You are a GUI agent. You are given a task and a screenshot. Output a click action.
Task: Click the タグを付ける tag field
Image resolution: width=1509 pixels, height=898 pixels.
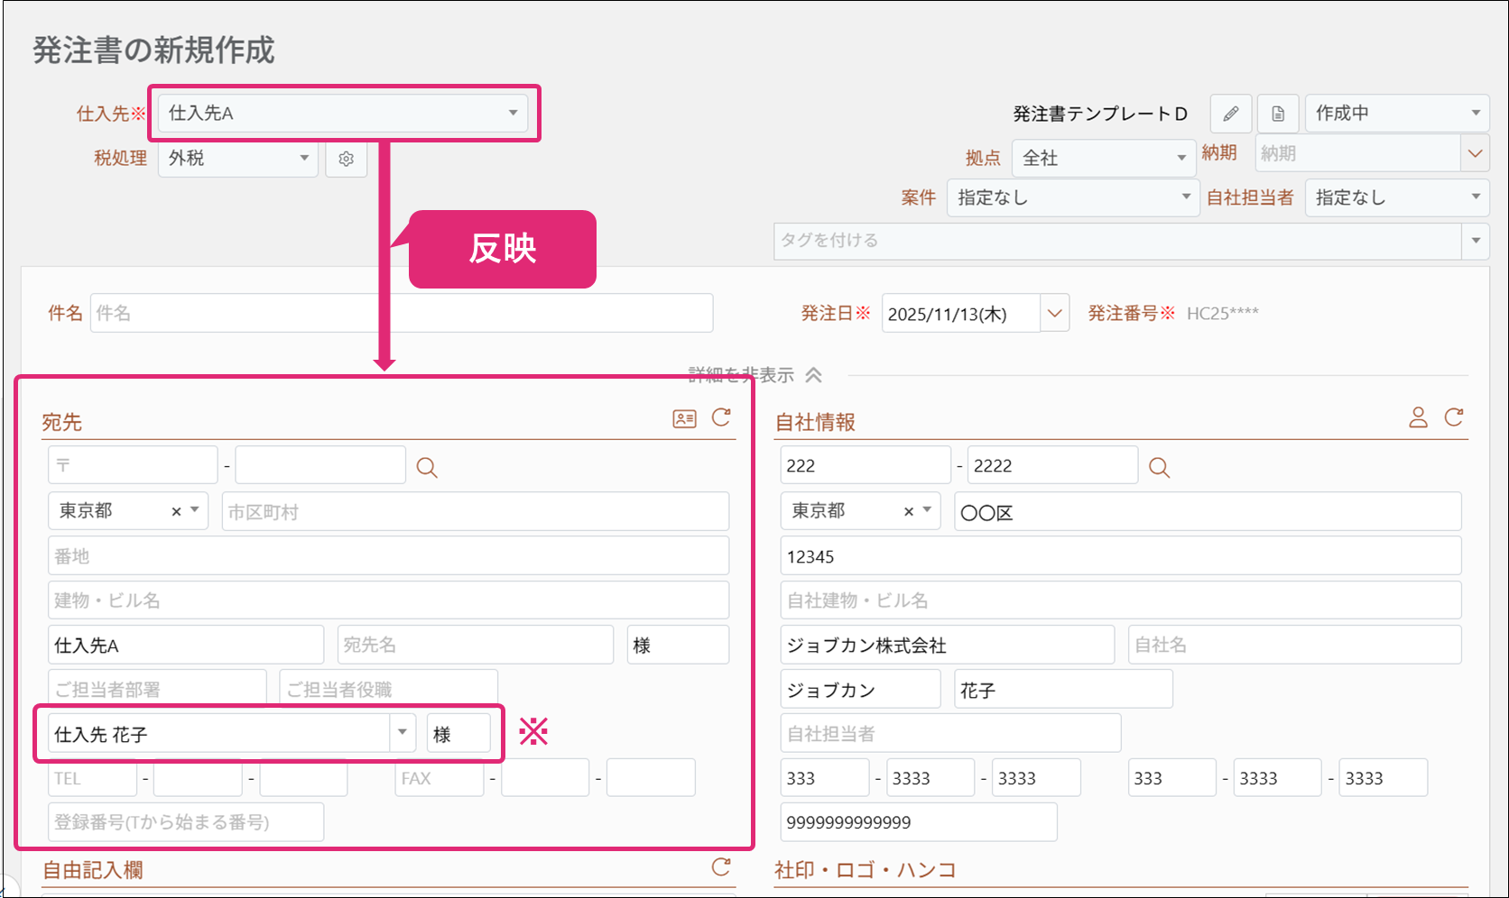tap(1117, 241)
